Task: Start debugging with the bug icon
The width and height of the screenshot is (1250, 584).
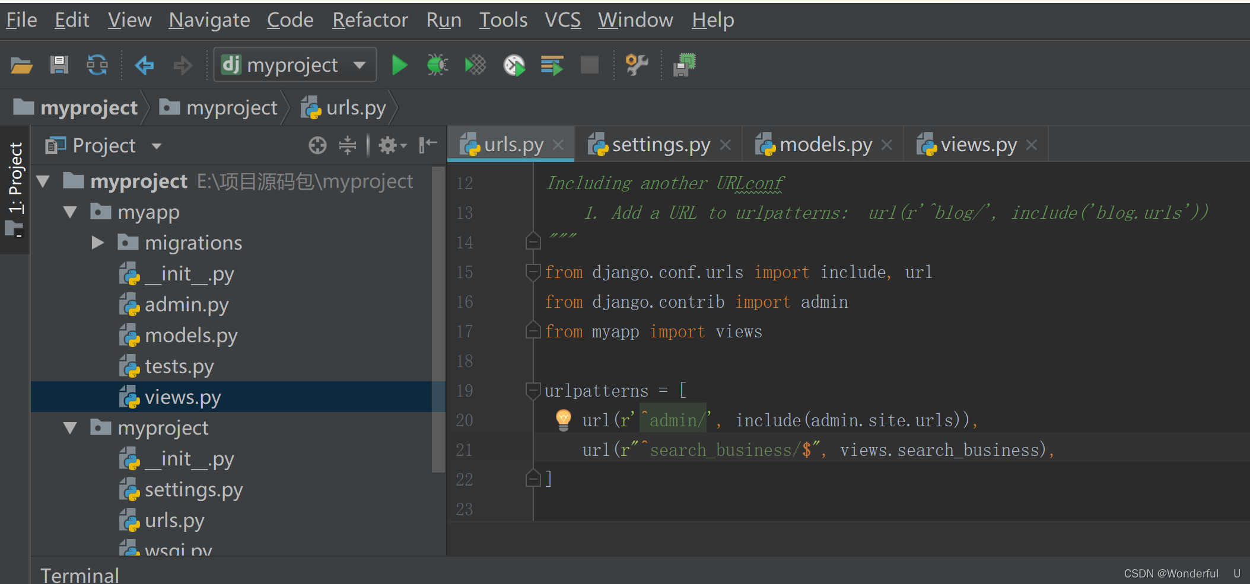Action: click(437, 65)
